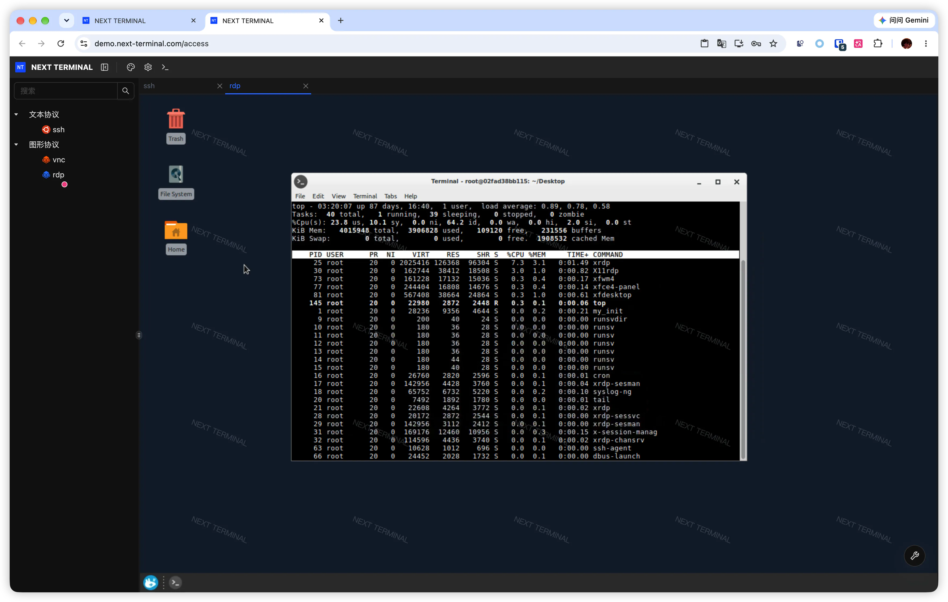Open a new browser tab
The width and height of the screenshot is (948, 602).
point(340,20)
